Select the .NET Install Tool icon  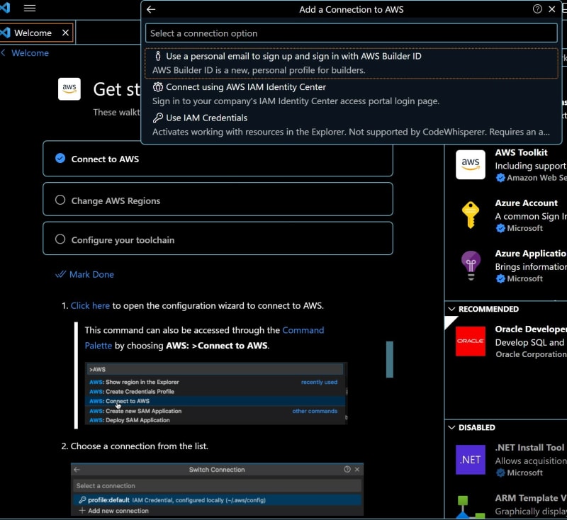click(x=471, y=460)
